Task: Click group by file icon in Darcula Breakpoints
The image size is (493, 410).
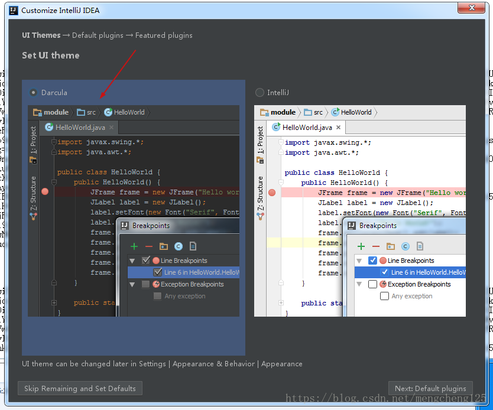Action: point(193,246)
